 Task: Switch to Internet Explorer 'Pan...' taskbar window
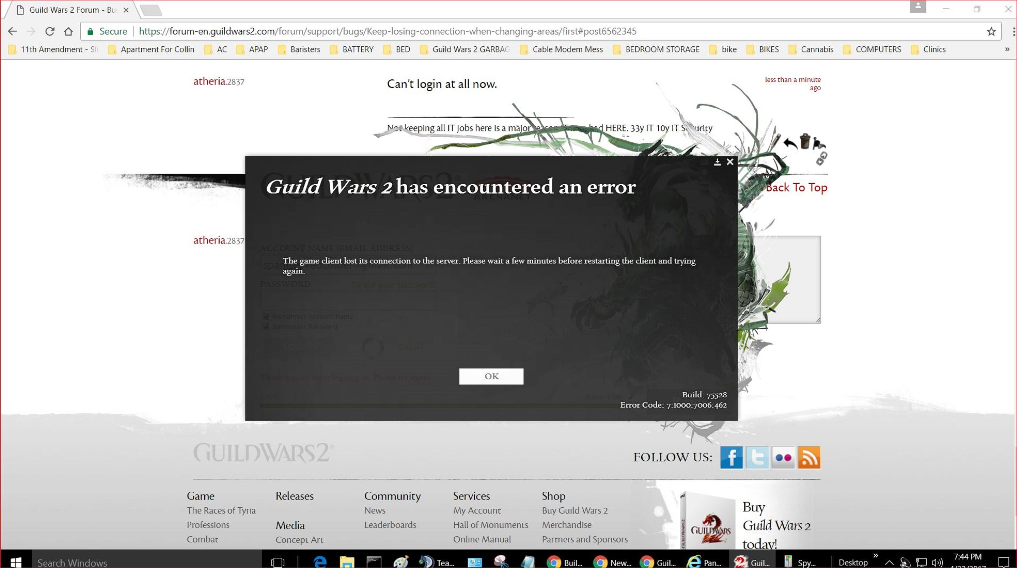[704, 562]
